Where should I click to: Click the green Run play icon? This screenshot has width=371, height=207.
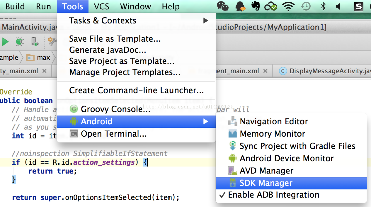click(5, 42)
